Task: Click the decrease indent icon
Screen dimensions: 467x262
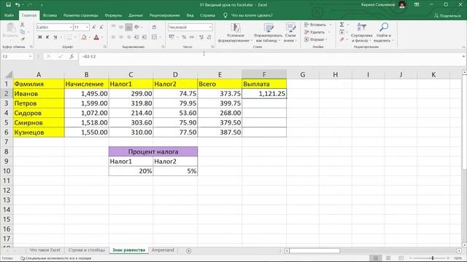Action: coord(136,37)
